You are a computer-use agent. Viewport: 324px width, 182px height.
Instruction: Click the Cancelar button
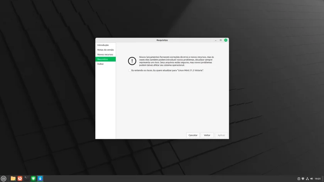pyautogui.click(x=193, y=135)
